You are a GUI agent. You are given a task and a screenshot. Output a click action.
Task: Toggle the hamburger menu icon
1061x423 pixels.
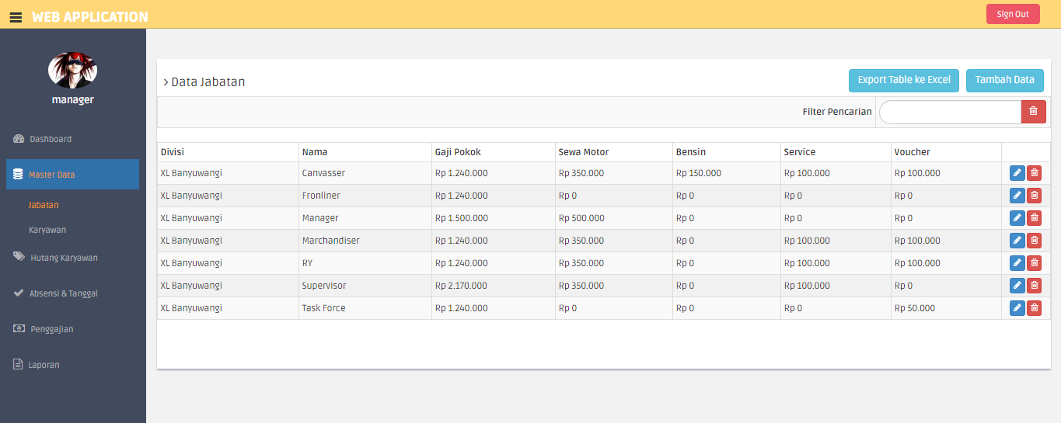16,17
